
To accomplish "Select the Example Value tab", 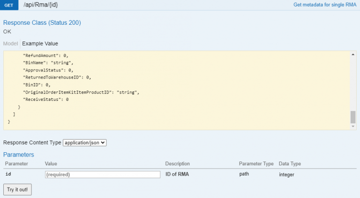I will [x=40, y=43].
